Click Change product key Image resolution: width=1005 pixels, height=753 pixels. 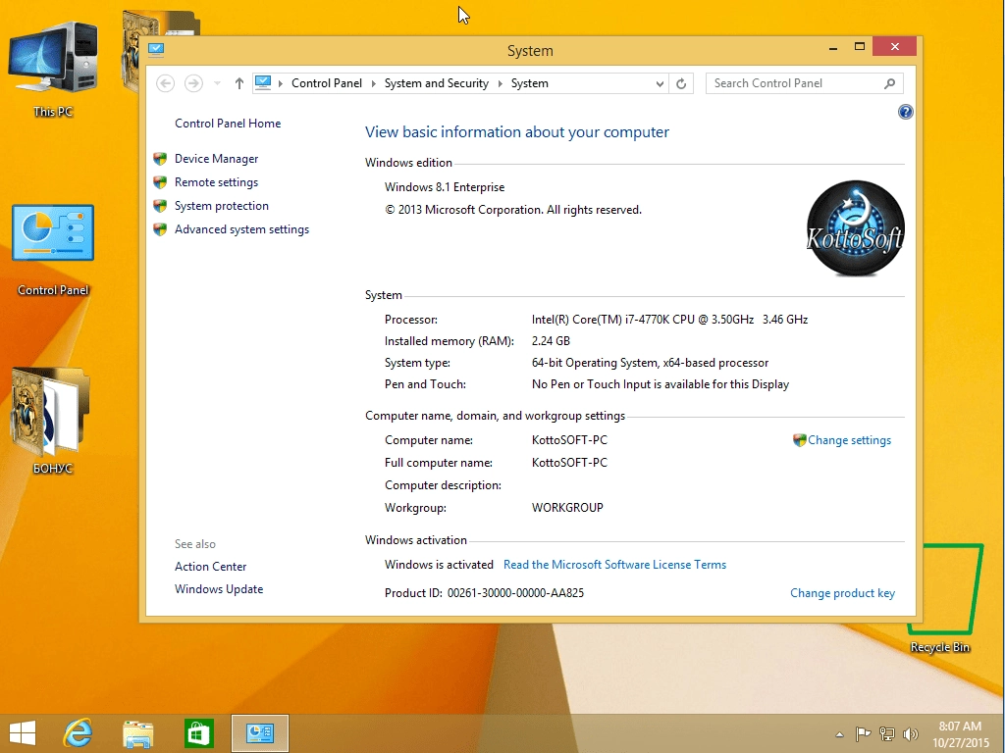pyautogui.click(x=842, y=593)
